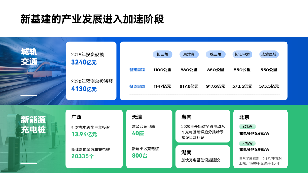Click the 20335个 charging pile figure
This screenshot has height=173, width=308.
click(x=82, y=156)
